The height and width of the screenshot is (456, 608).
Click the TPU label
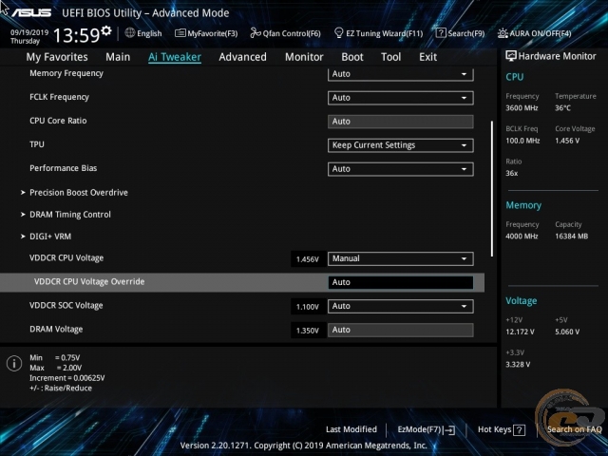tap(37, 144)
